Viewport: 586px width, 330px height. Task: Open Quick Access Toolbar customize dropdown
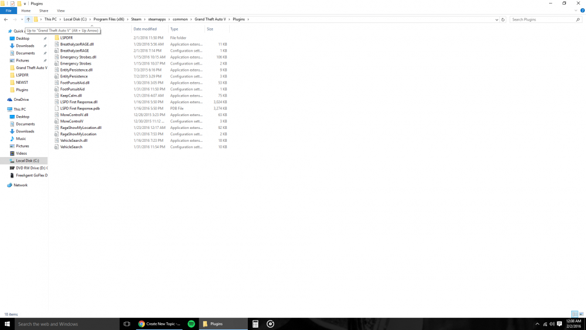(x=25, y=4)
